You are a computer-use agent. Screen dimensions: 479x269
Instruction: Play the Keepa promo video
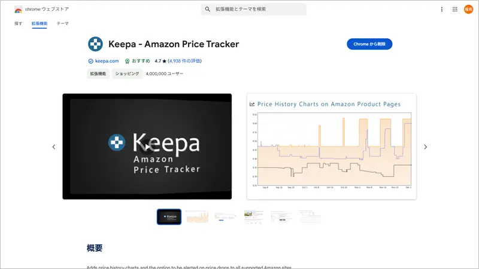coord(147,146)
